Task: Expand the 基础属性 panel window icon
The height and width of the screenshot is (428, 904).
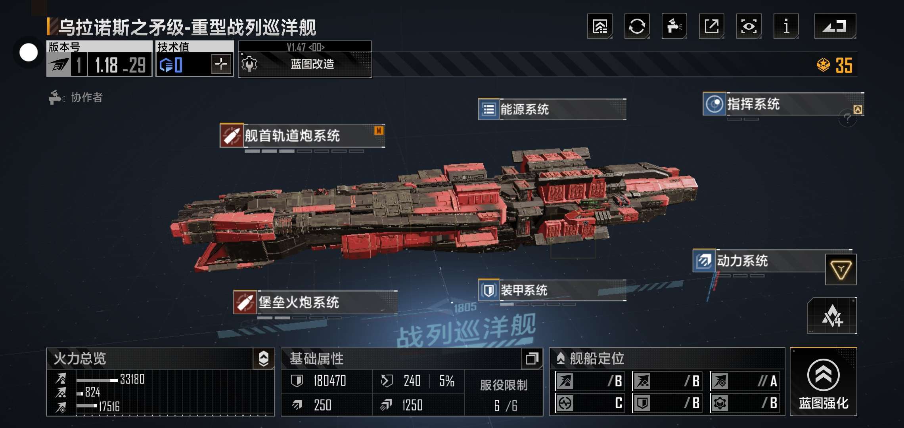Action: (x=532, y=358)
